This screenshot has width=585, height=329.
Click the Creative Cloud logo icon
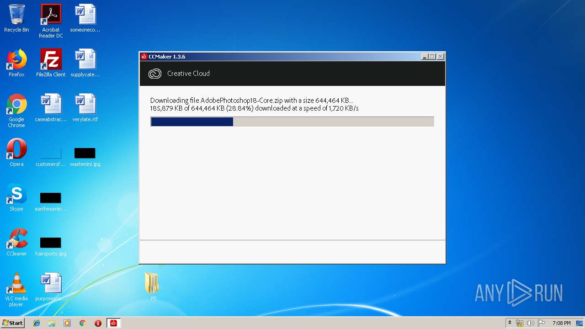[155, 74]
